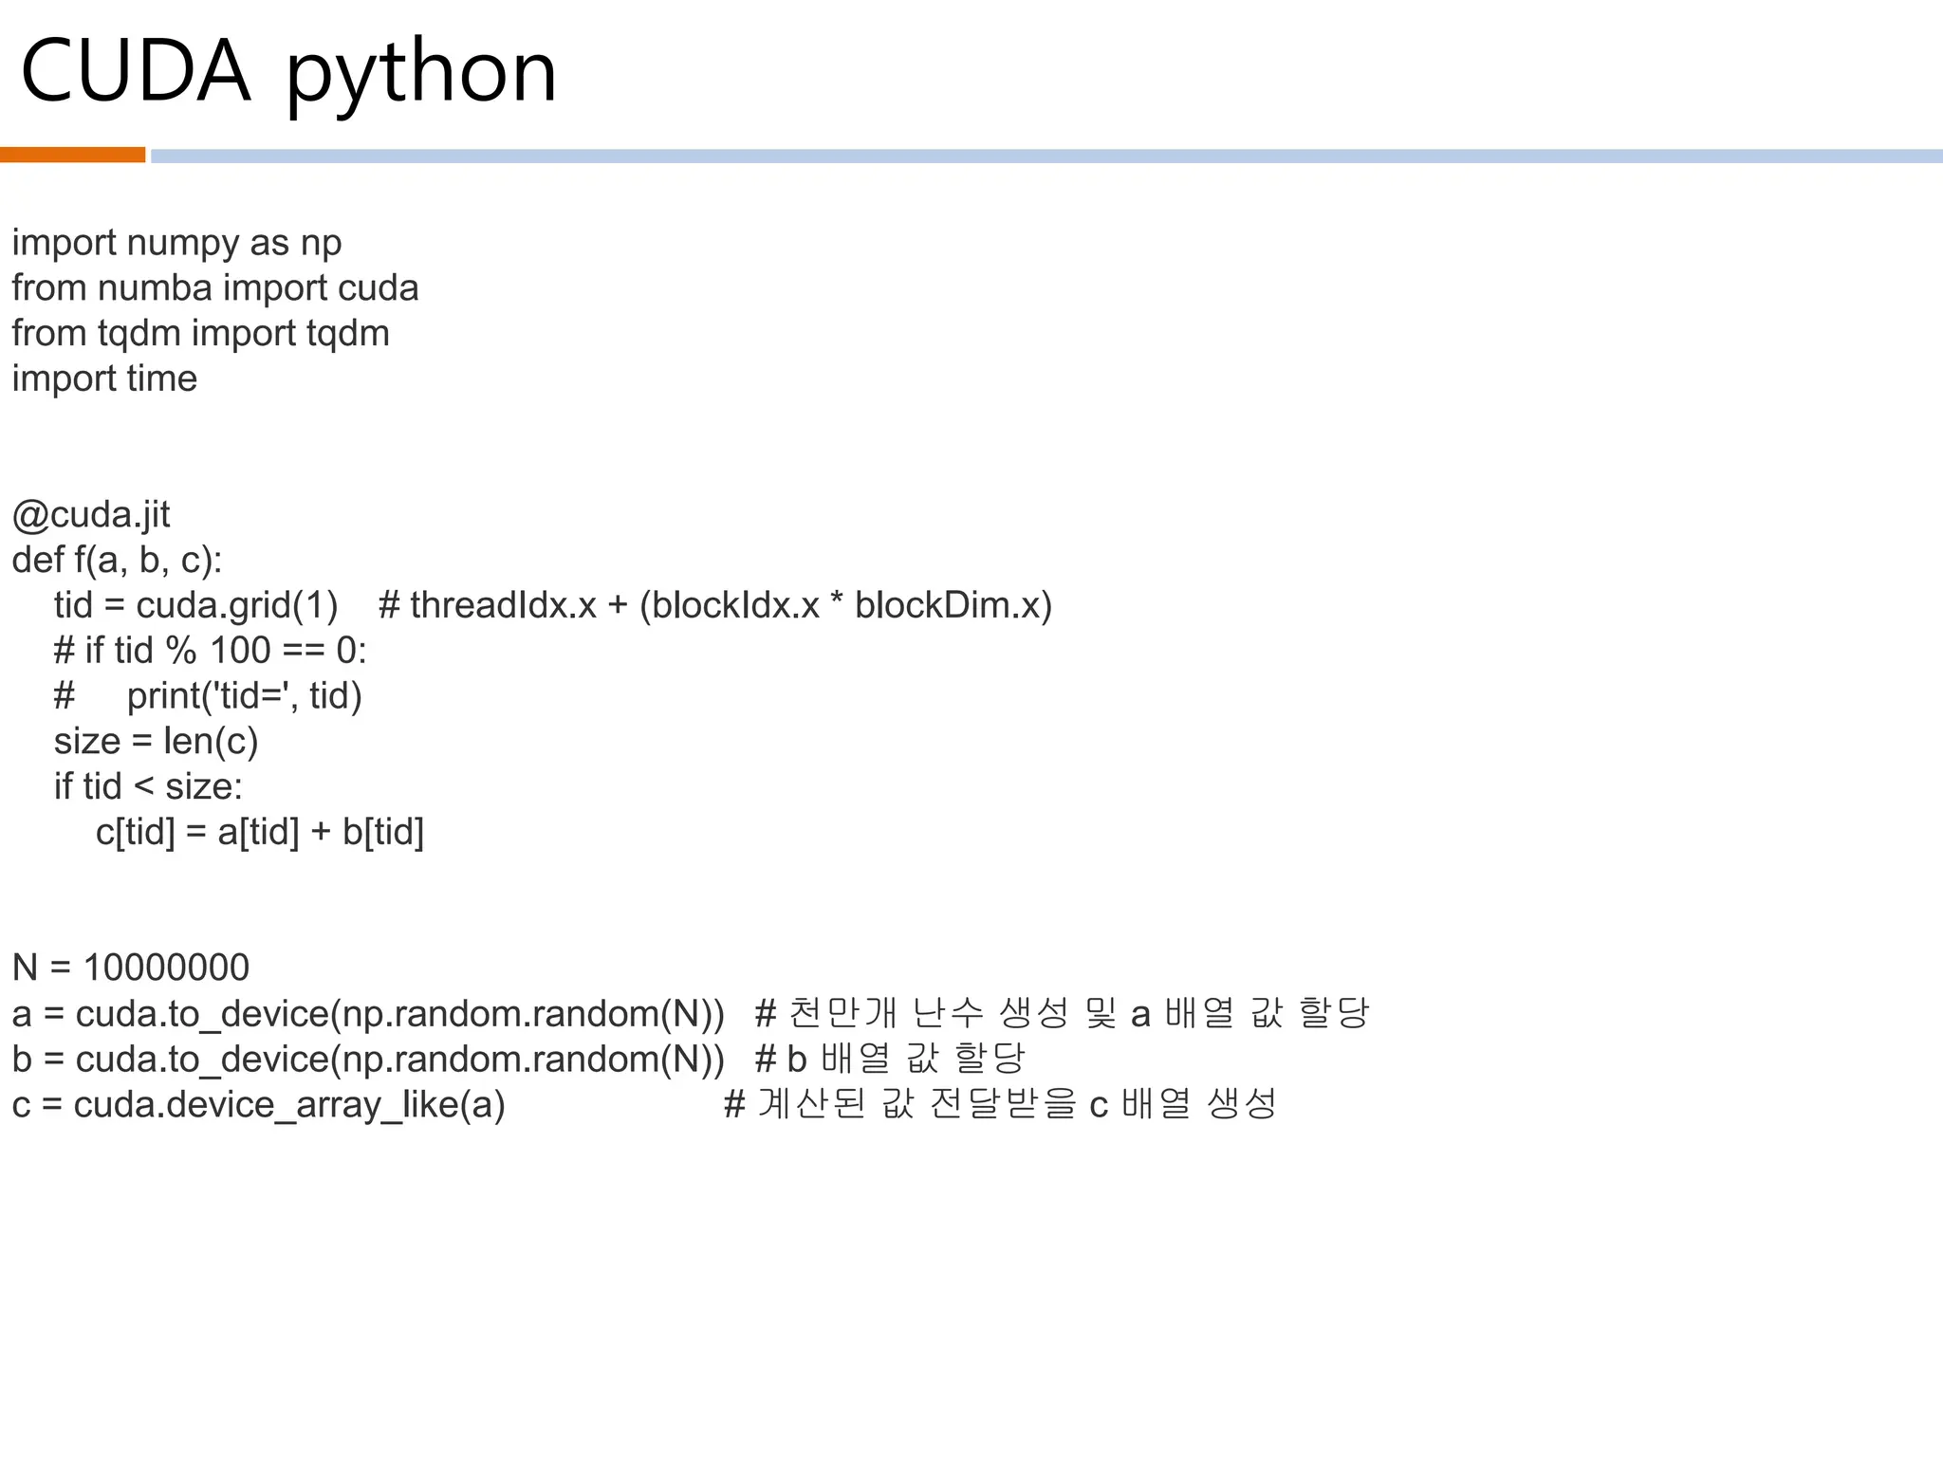Click the 'N = 10000000' line
Screen dimensions: 1943x1457
point(131,968)
